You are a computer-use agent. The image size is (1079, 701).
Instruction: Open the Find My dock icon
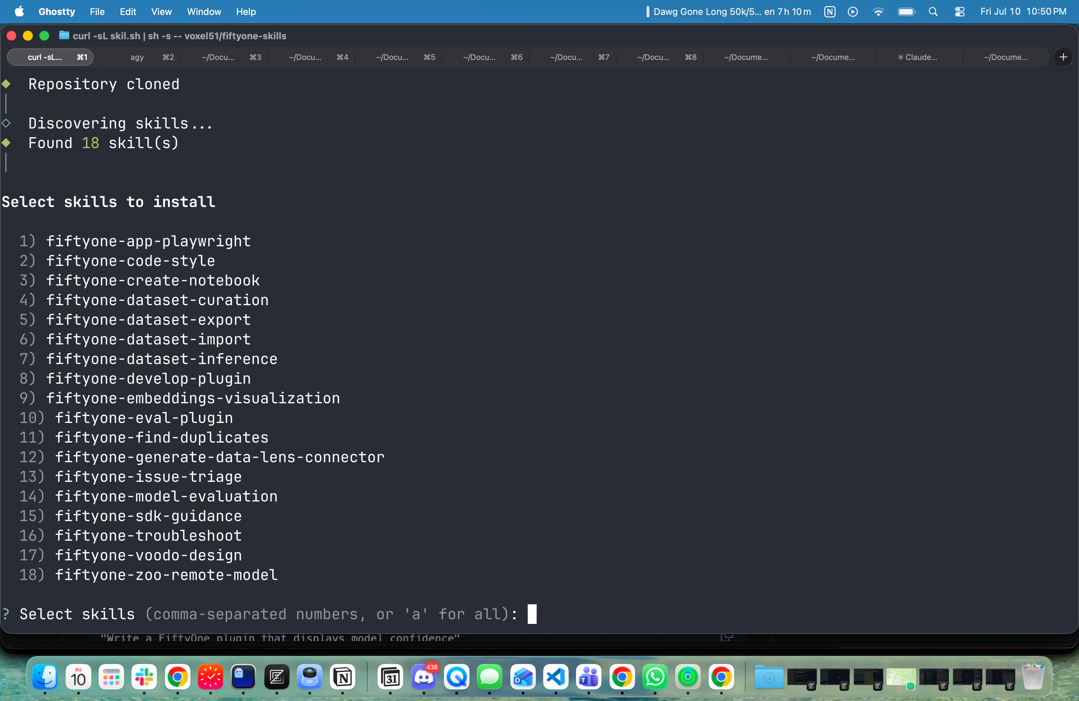point(688,677)
